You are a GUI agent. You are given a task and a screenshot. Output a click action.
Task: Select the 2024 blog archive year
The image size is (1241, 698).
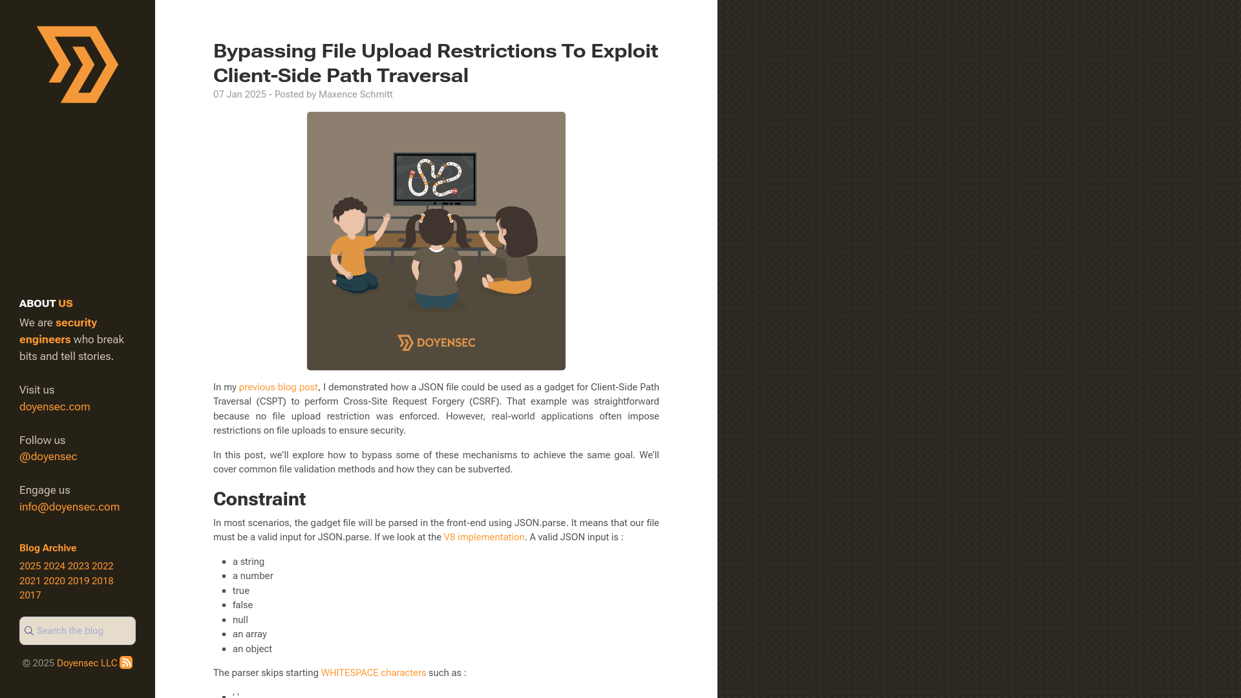pos(54,566)
